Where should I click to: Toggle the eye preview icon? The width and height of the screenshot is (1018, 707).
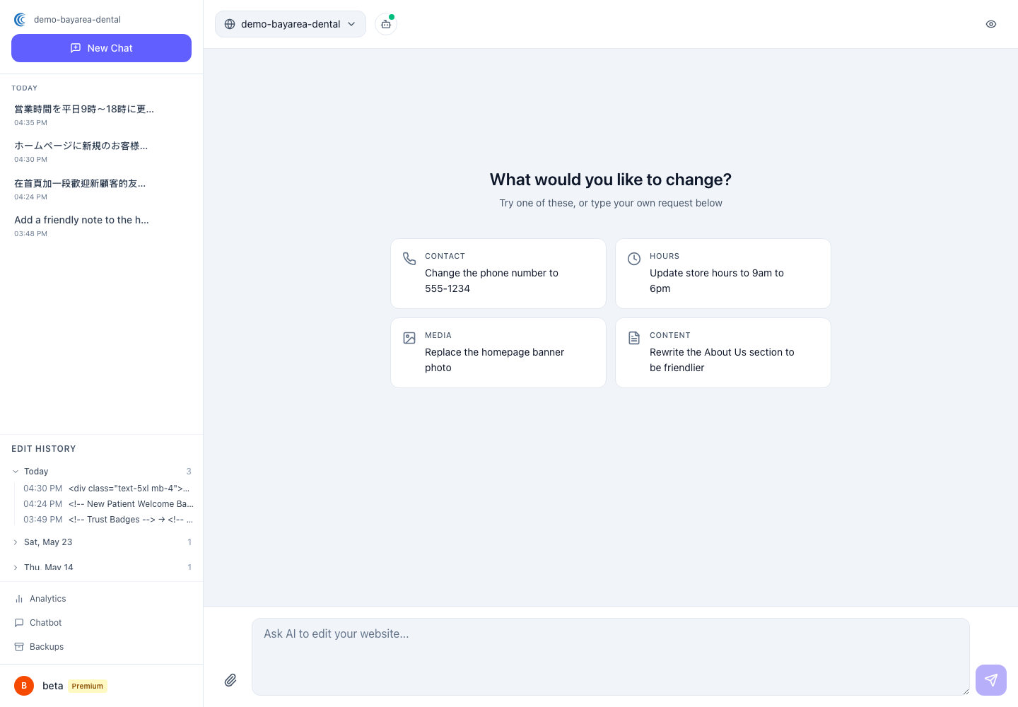tap(991, 24)
